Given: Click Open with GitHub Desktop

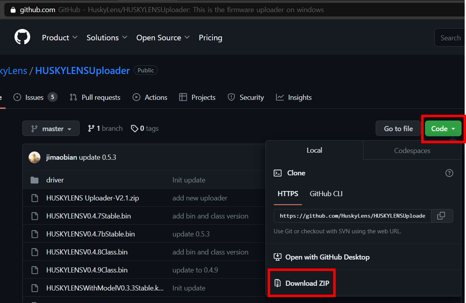Looking at the screenshot, I should click(x=322, y=257).
